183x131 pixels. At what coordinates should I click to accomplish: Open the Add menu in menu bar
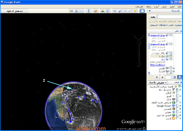pyautogui.click(x=149, y=7)
